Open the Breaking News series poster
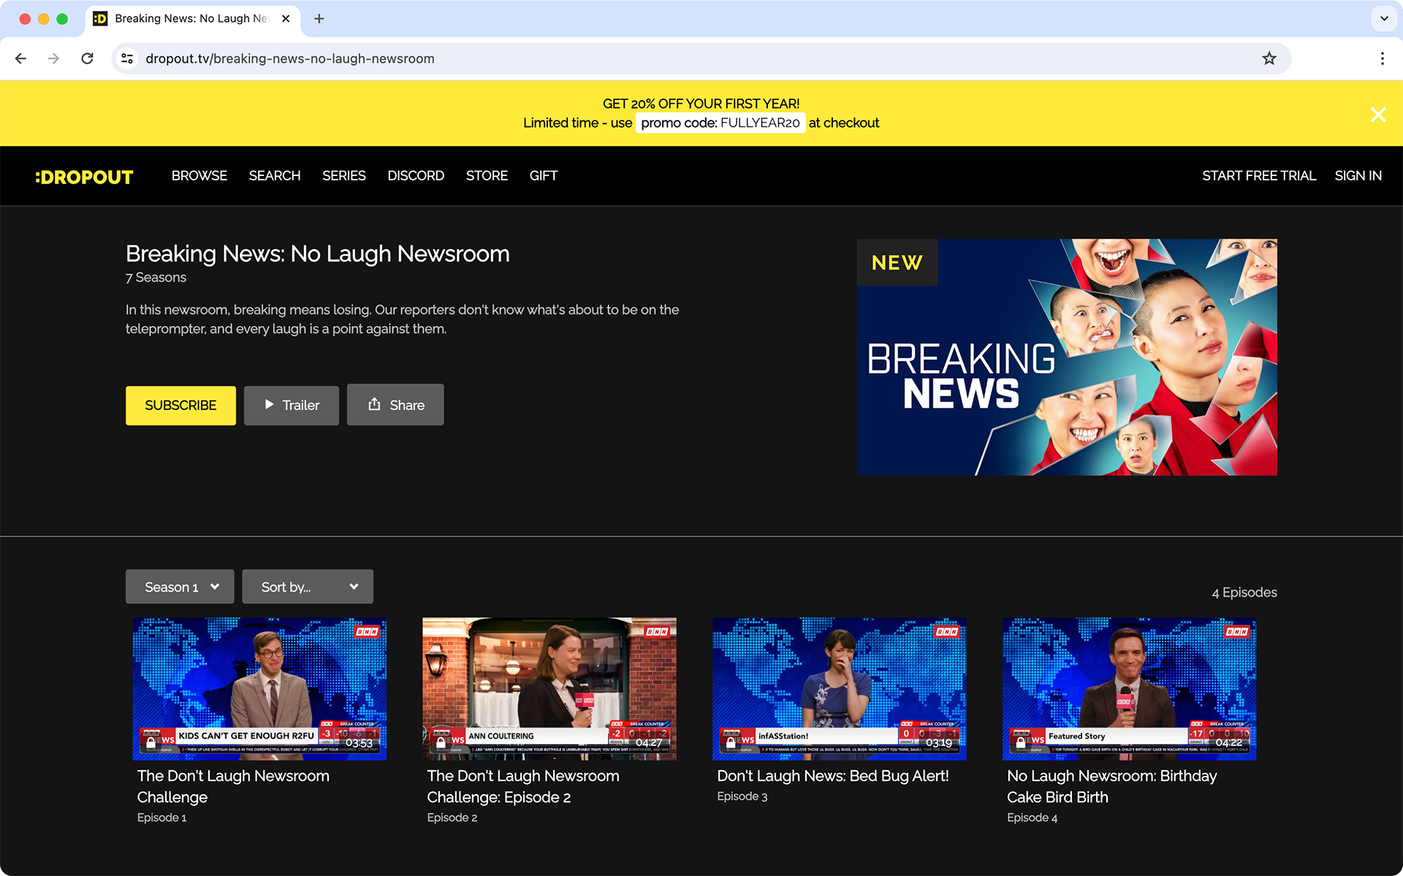The height and width of the screenshot is (876, 1403). (1067, 357)
